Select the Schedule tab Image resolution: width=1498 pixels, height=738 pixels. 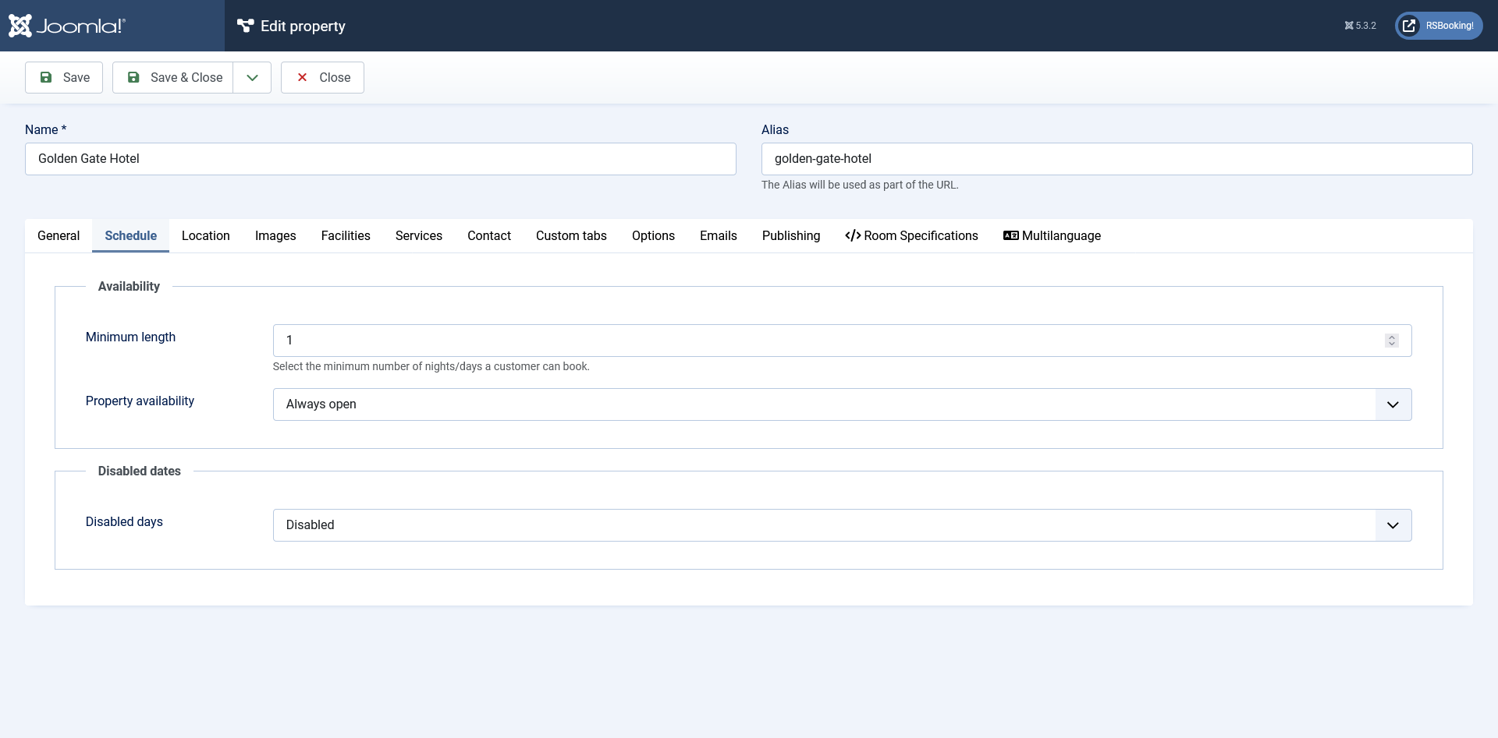131,235
